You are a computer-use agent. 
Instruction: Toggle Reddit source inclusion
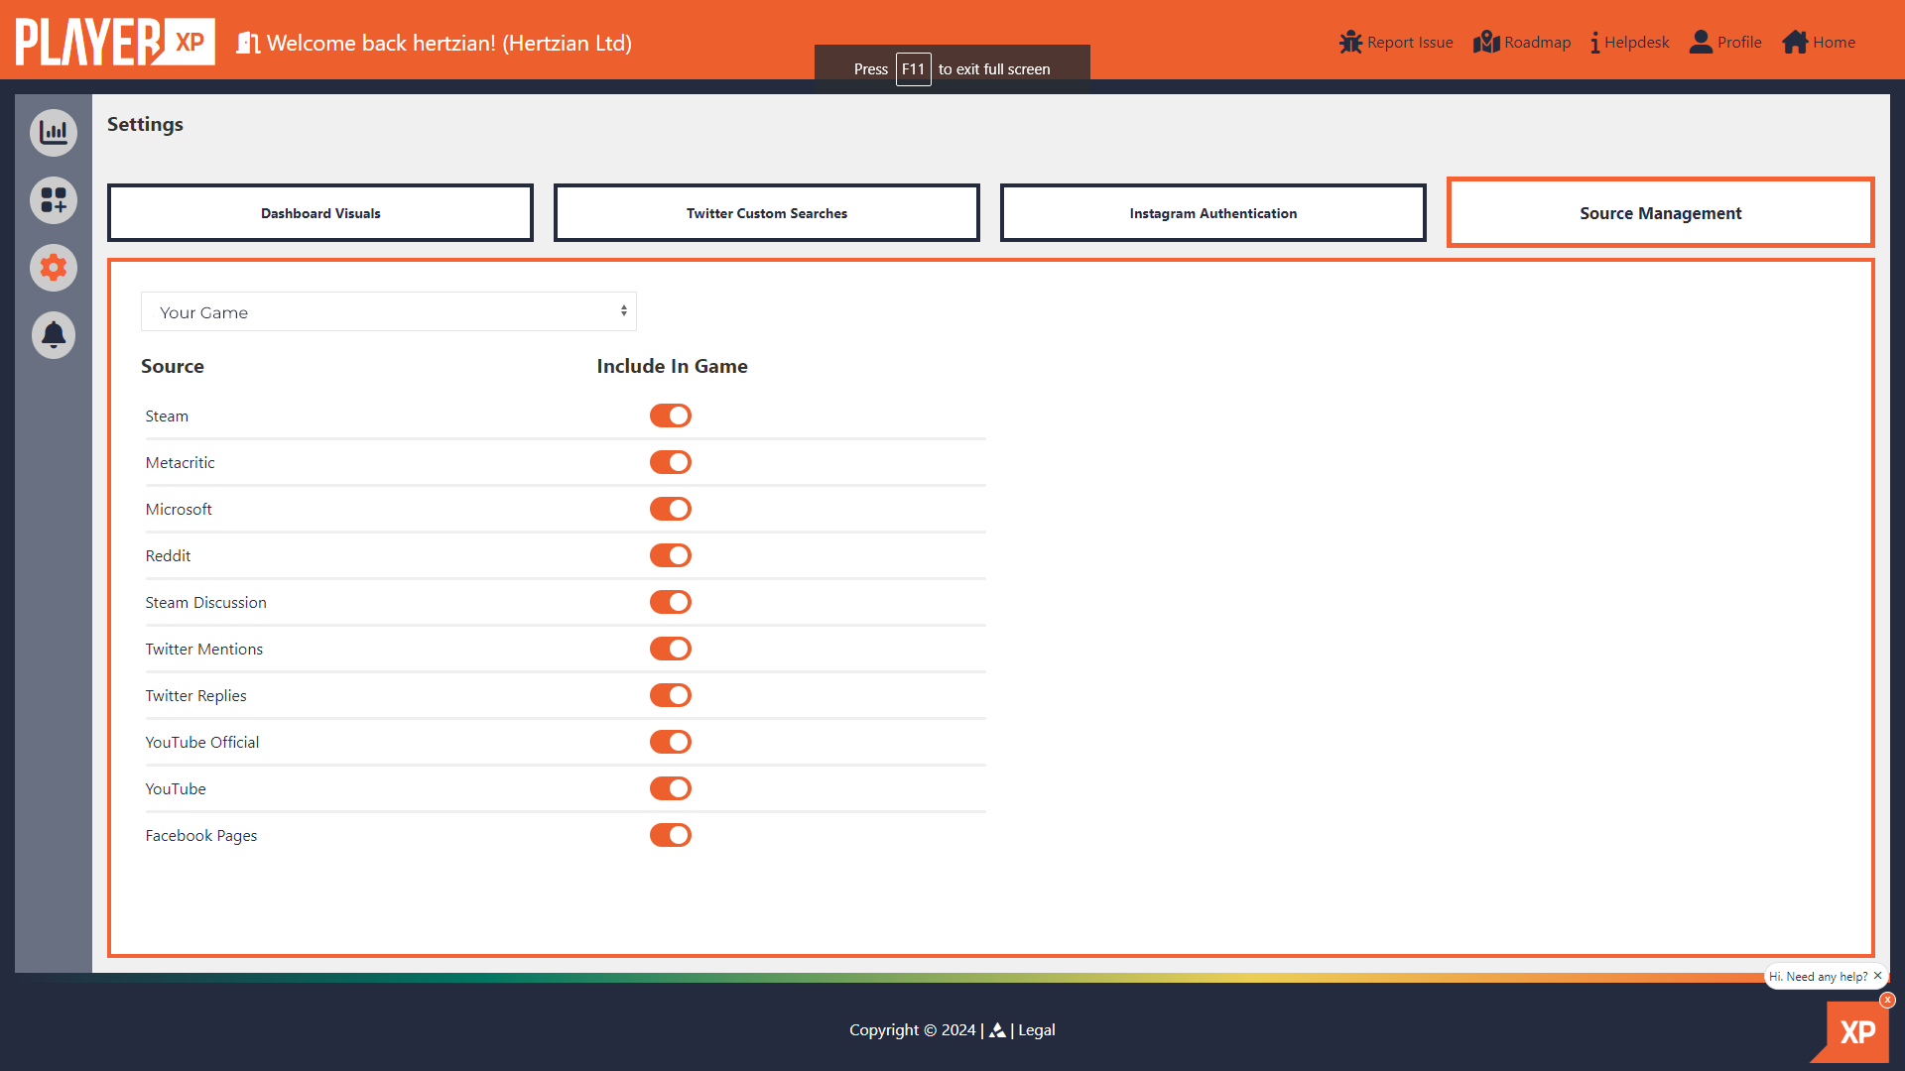point(671,555)
